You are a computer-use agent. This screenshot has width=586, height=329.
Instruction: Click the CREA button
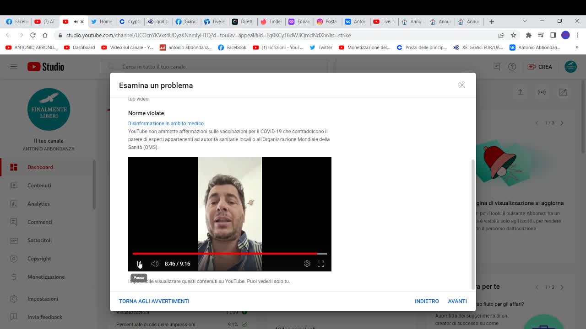(x=540, y=67)
